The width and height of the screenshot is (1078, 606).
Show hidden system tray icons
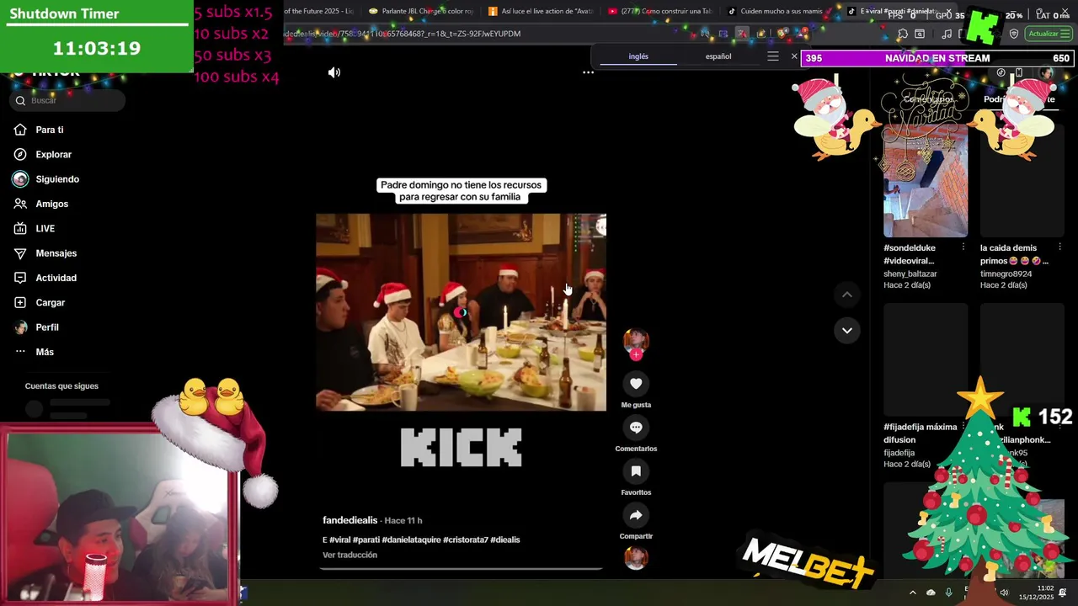(x=912, y=593)
